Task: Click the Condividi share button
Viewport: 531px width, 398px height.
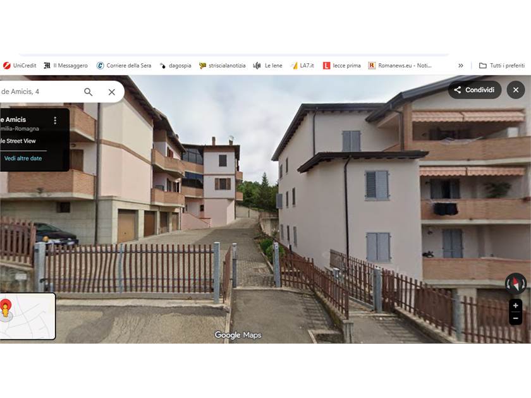Action: pos(475,90)
